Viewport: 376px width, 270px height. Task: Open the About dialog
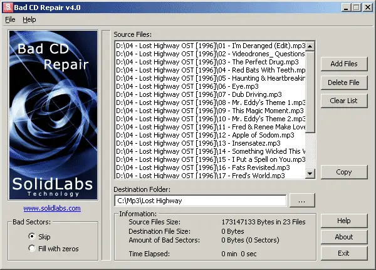343,237
